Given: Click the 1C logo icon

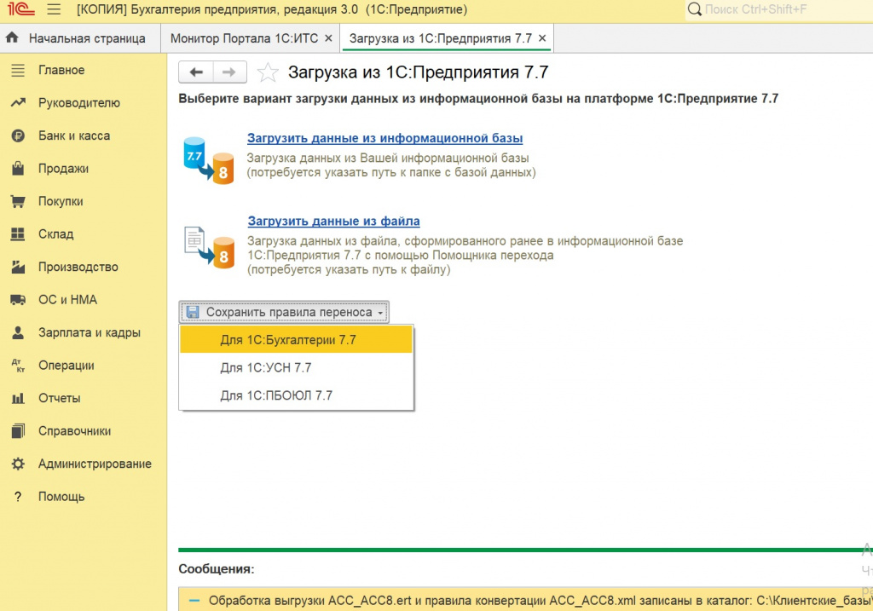Looking at the screenshot, I should click(x=20, y=9).
